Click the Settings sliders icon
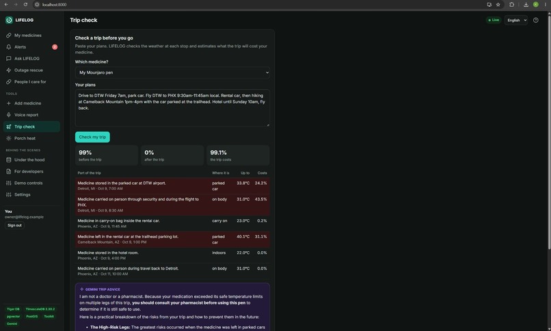 [9, 195]
